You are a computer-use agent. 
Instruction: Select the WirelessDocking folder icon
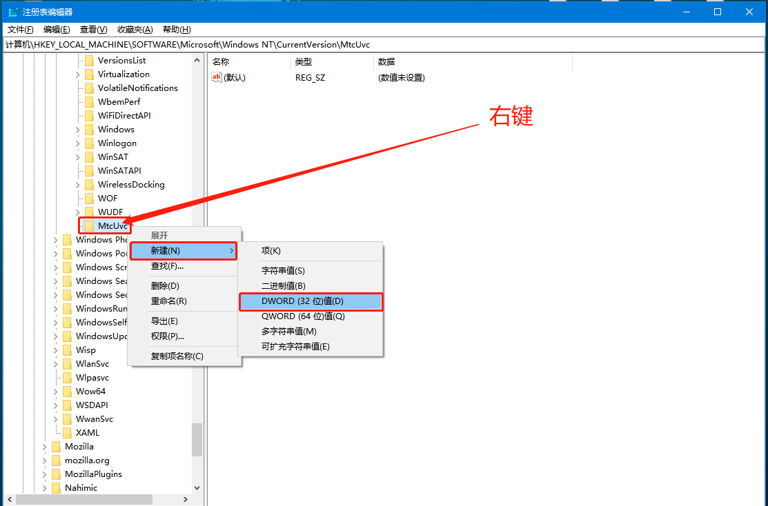coord(89,184)
